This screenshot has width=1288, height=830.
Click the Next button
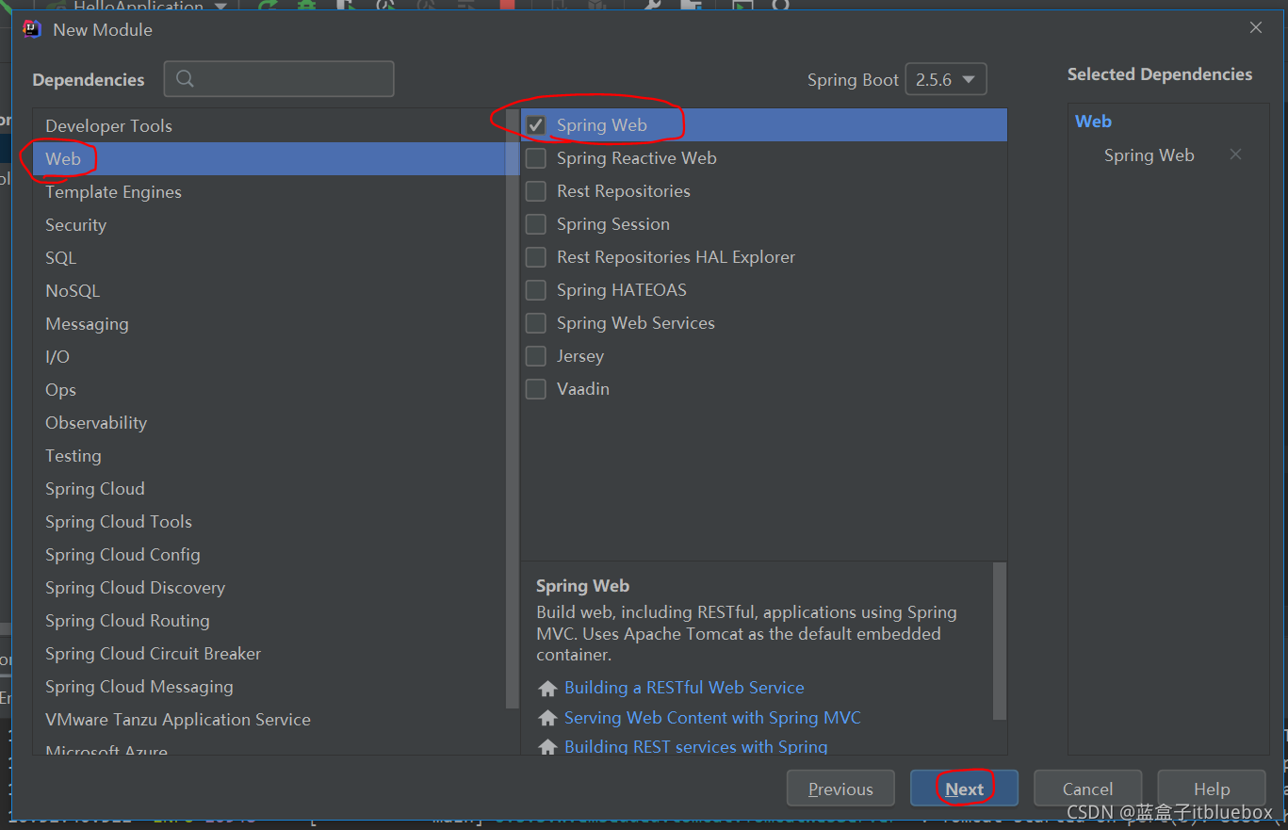click(x=964, y=789)
